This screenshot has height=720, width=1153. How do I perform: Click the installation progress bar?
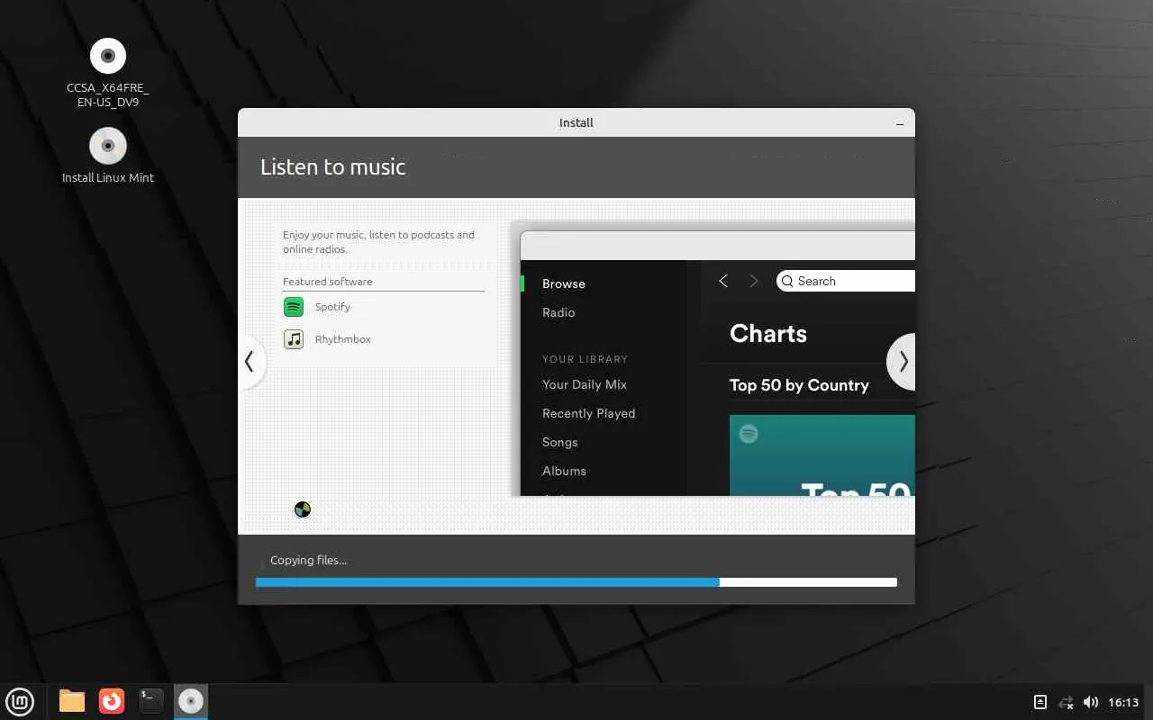pyautogui.click(x=576, y=582)
